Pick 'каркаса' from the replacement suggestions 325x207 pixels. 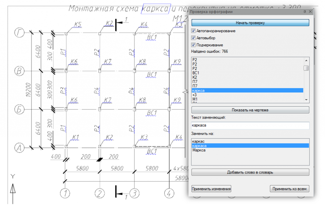(x=250, y=146)
